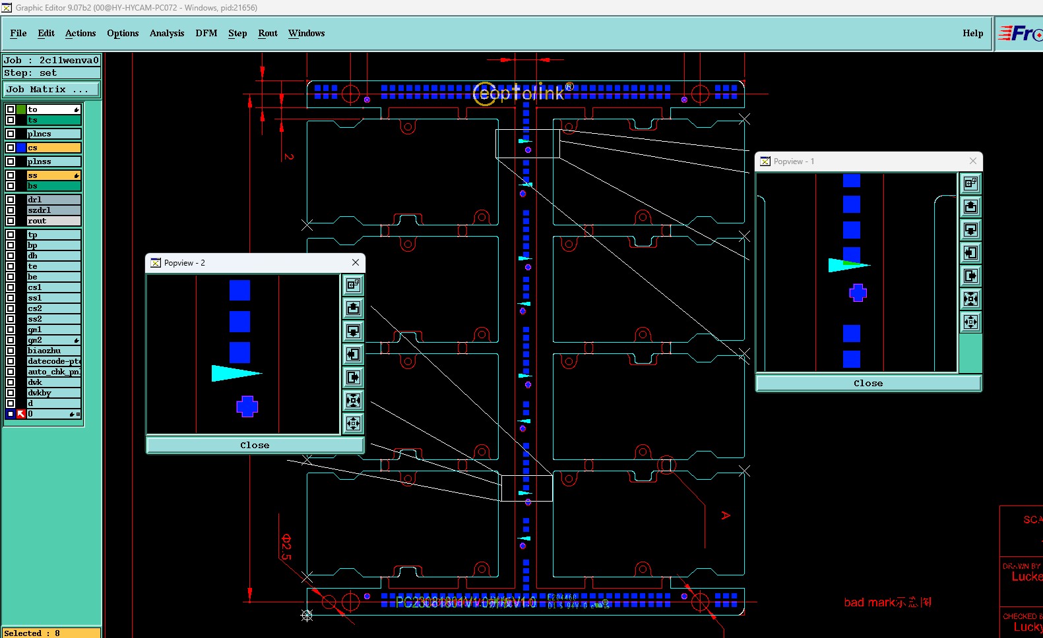Click the pan up icon in Popview - 1
The height and width of the screenshot is (638, 1043).
pyautogui.click(x=970, y=207)
